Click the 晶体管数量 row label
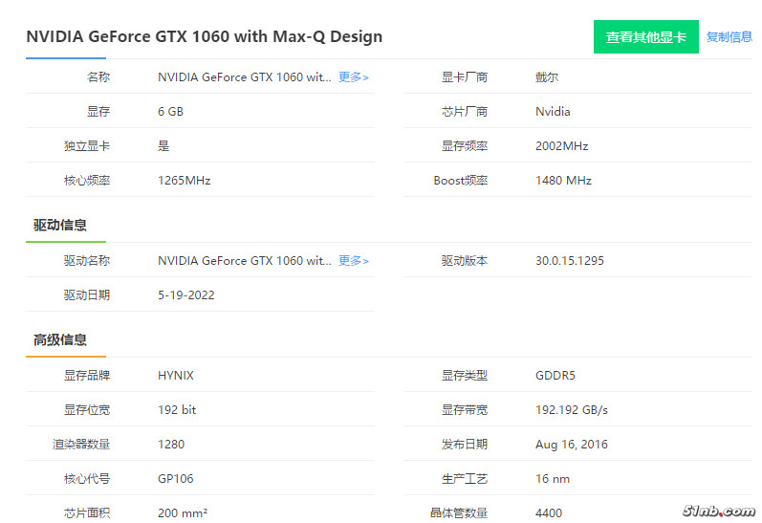This screenshot has height=523, width=762. click(x=459, y=512)
